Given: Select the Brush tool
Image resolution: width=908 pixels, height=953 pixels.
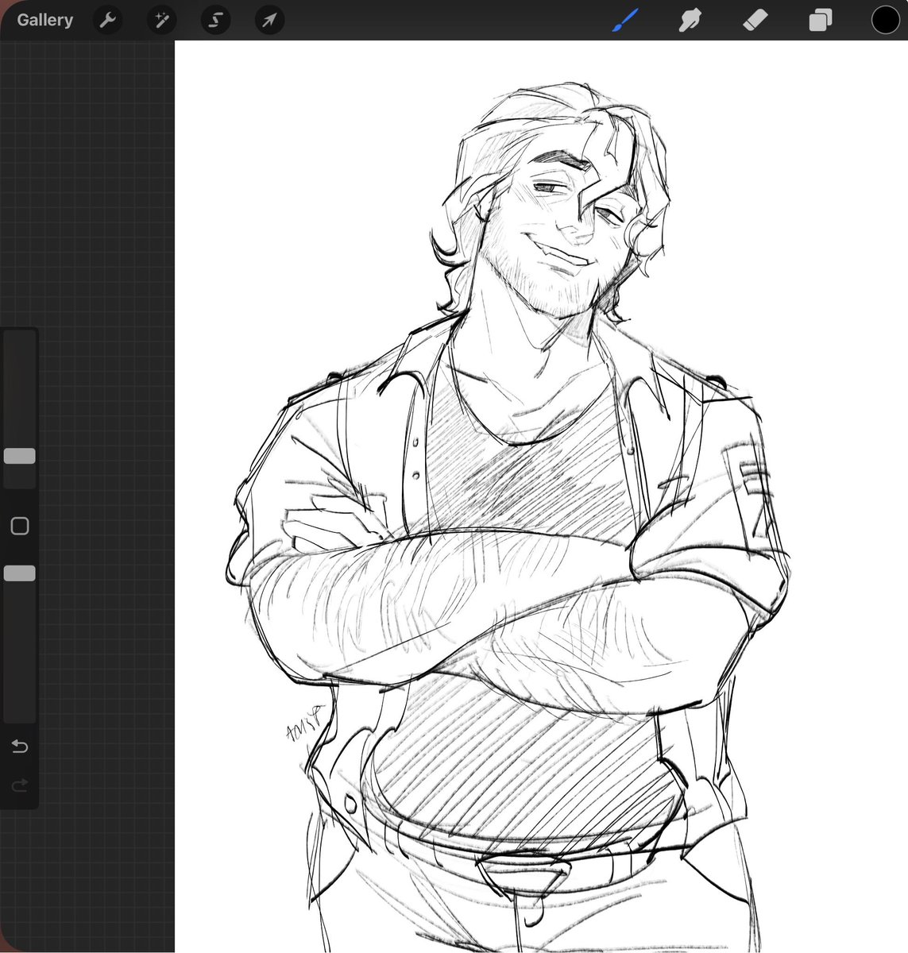Looking at the screenshot, I should click(x=625, y=20).
